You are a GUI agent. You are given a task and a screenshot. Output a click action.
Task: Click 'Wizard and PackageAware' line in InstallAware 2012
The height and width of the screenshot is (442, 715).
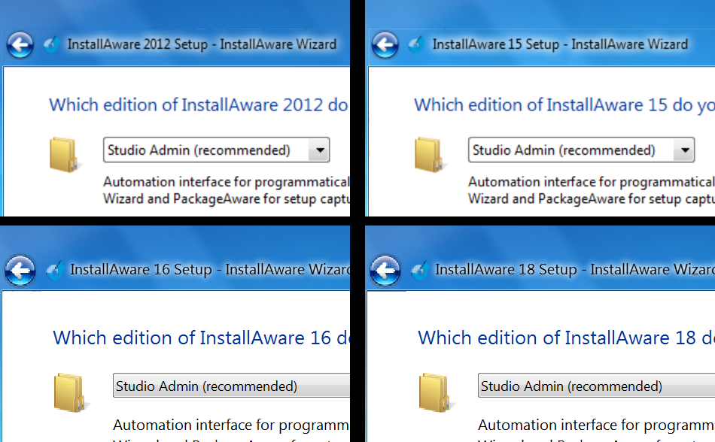227,199
